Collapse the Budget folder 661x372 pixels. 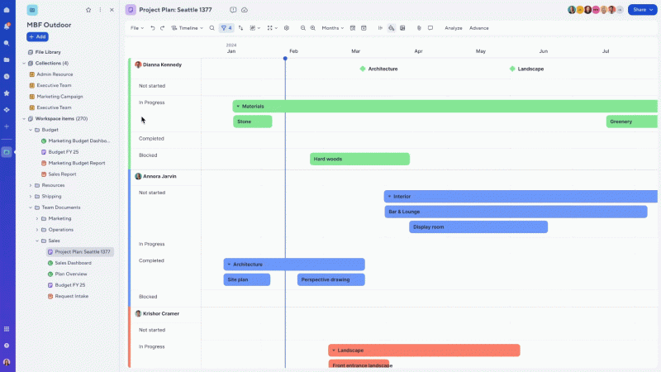[x=31, y=130]
